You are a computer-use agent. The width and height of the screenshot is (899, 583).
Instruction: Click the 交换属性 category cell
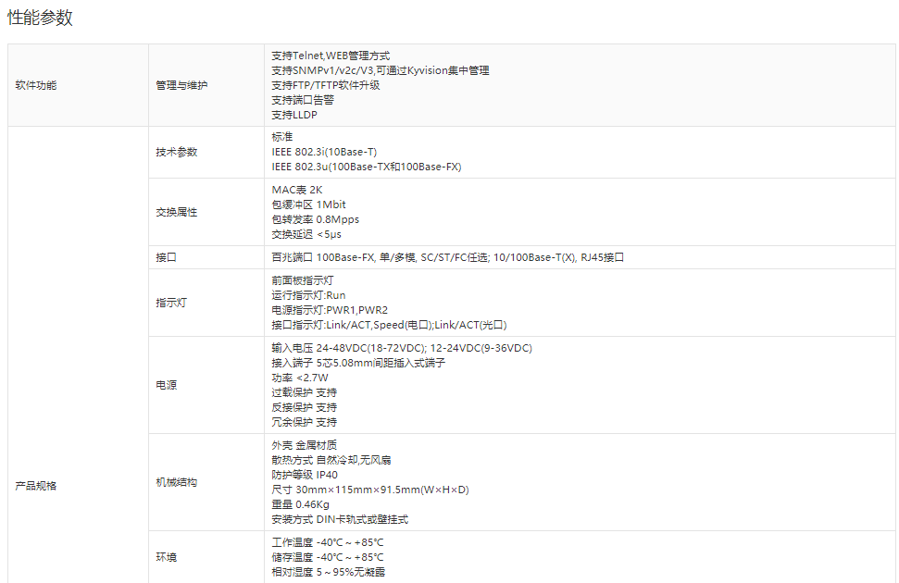point(177,212)
